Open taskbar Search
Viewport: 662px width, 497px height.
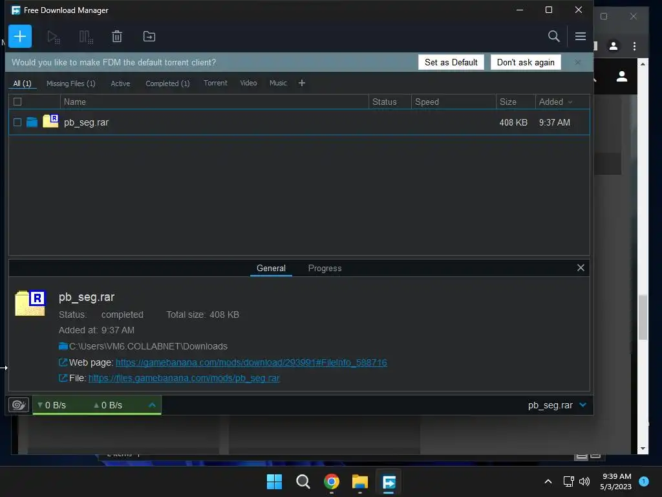tap(303, 481)
